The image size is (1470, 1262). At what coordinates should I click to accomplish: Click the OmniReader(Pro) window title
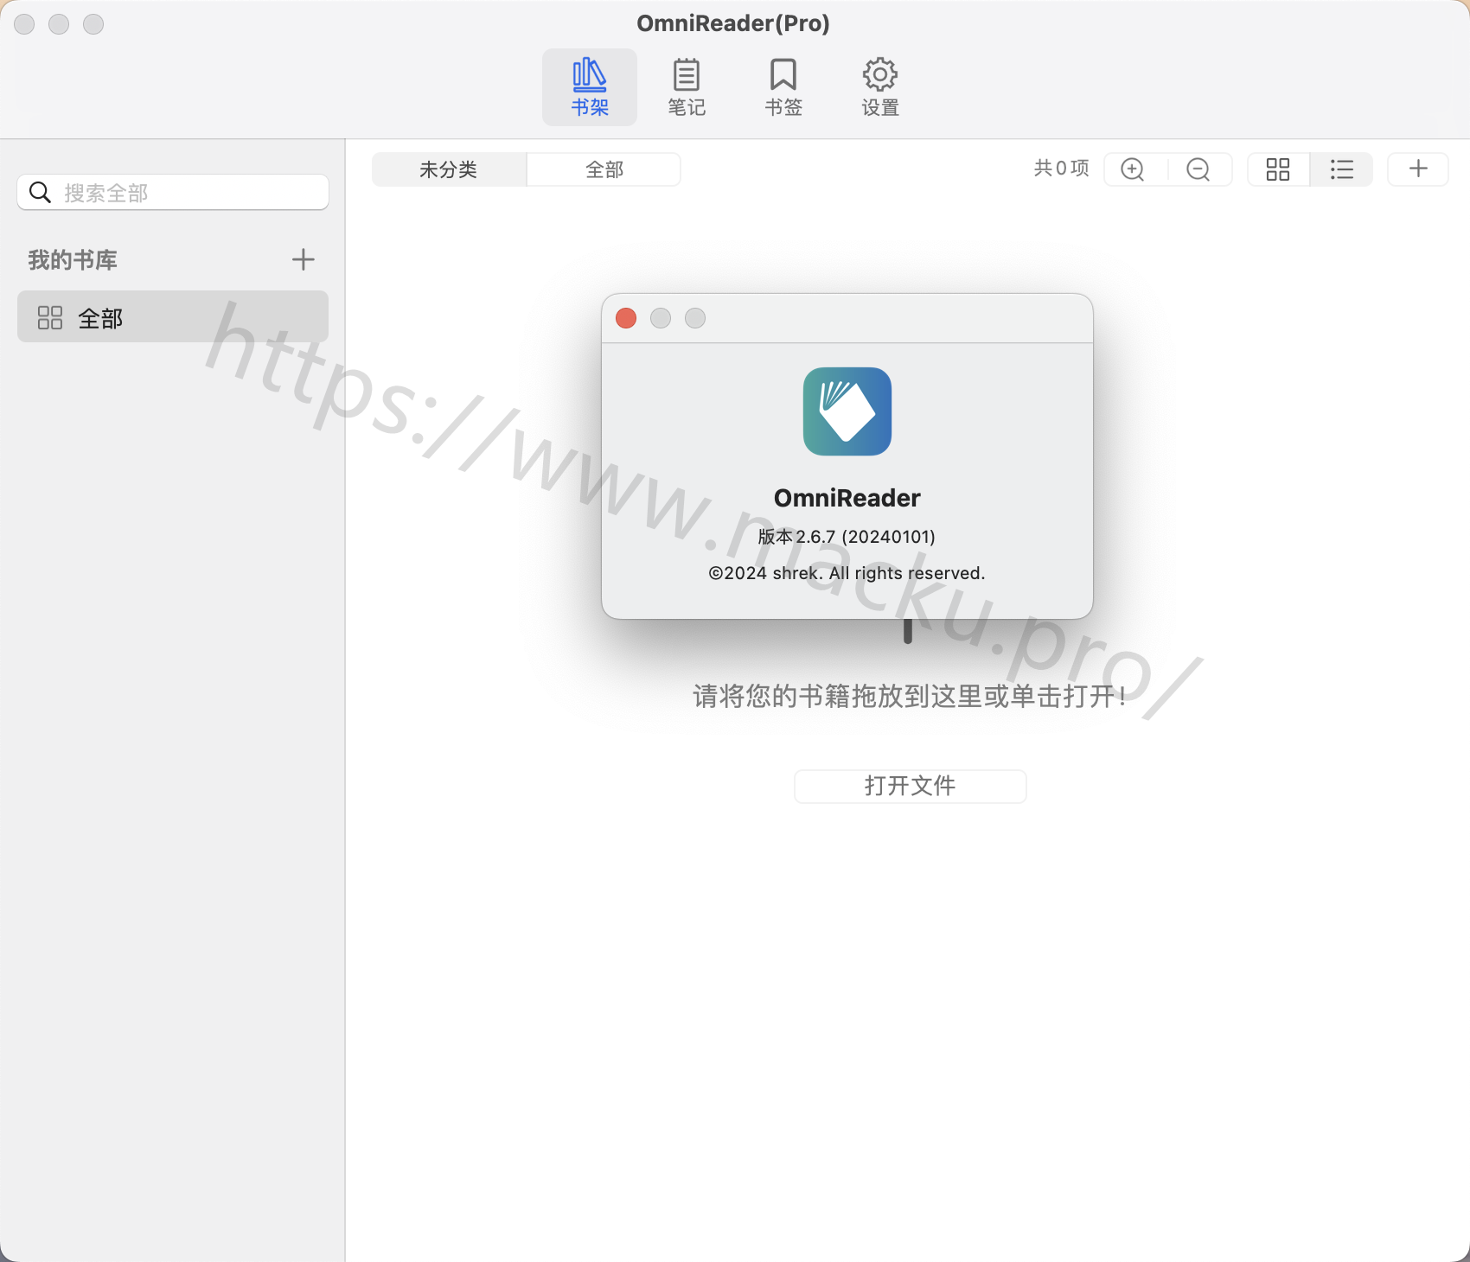pyautogui.click(x=733, y=23)
